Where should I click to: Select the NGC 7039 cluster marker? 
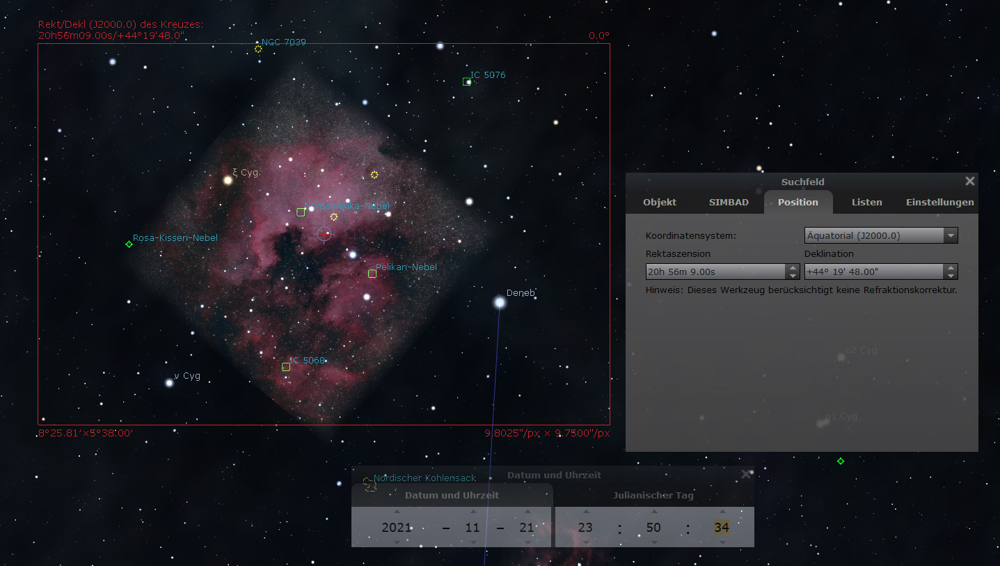coord(258,49)
